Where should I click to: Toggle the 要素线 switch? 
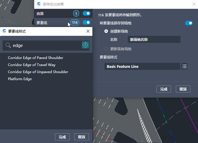87,23
